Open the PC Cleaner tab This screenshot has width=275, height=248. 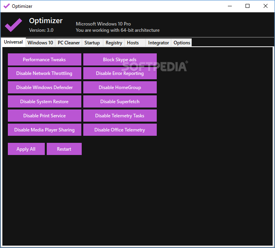[69, 43]
